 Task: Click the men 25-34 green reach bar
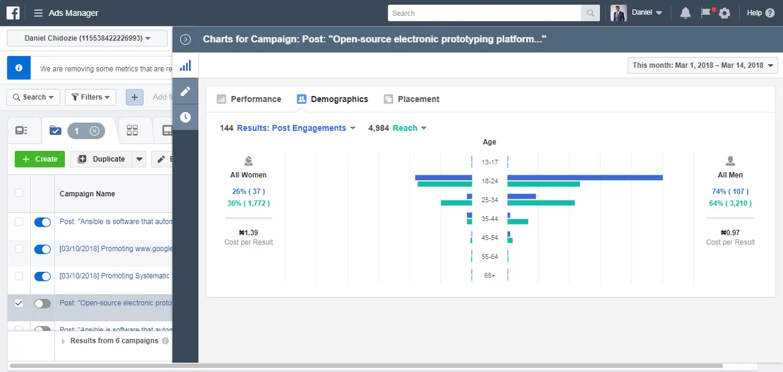[x=541, y=203]
